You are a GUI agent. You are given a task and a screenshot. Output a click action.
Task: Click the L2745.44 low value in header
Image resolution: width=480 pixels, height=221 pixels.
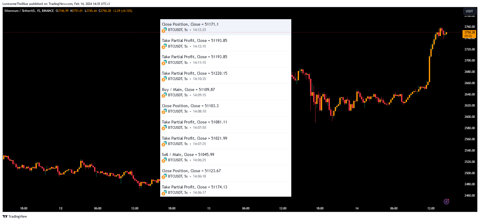[x=91, y=11]
